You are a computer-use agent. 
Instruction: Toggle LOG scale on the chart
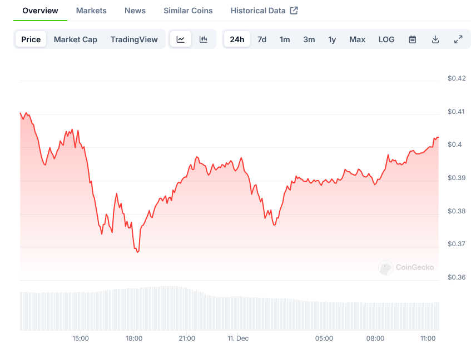(386, 39)
